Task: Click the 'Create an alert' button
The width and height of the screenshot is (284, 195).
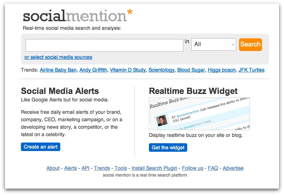Action: (40, 147)
